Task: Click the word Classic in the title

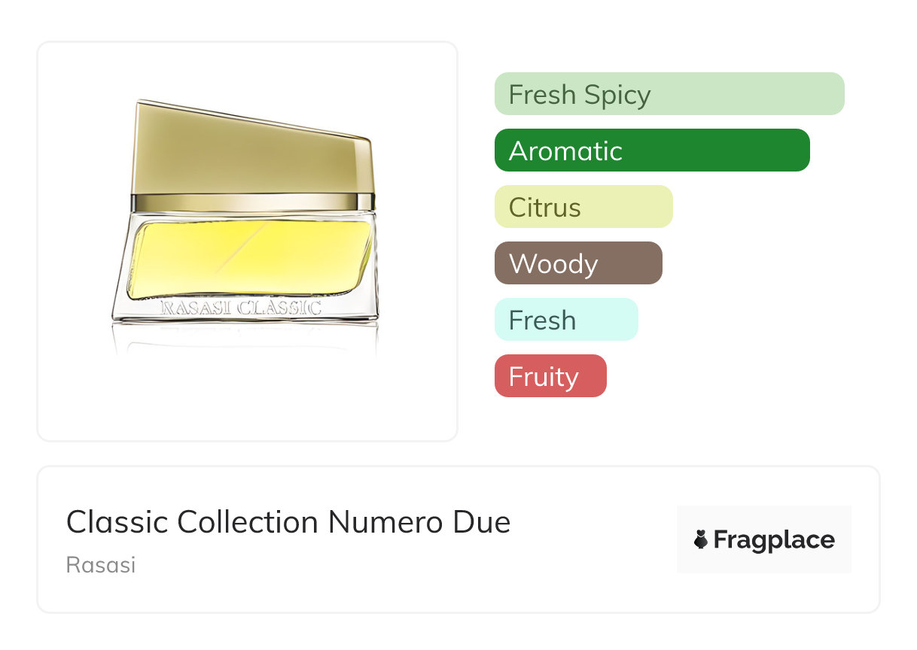Action: (x=117, y=522)
